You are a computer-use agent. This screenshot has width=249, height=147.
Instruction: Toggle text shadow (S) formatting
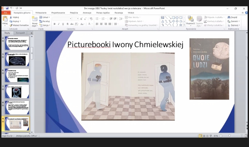pyautogui.click(x=68, y=24)
